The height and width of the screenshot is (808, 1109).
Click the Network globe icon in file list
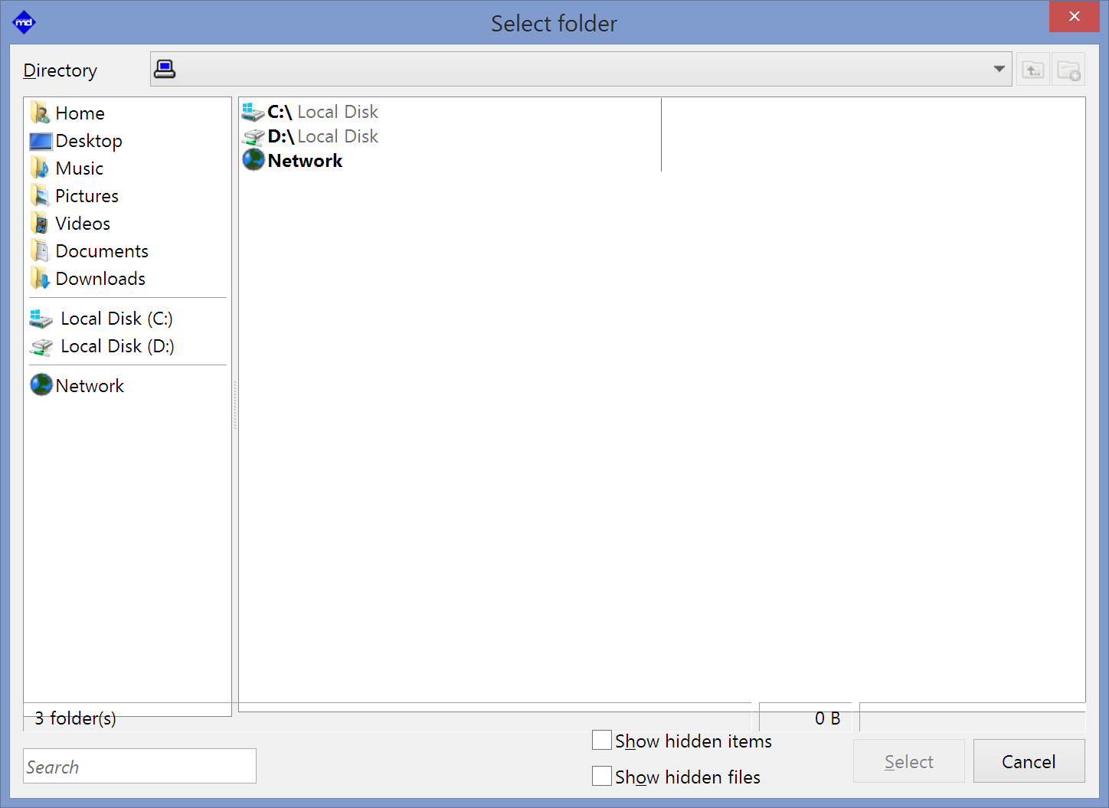coord(254,160)
